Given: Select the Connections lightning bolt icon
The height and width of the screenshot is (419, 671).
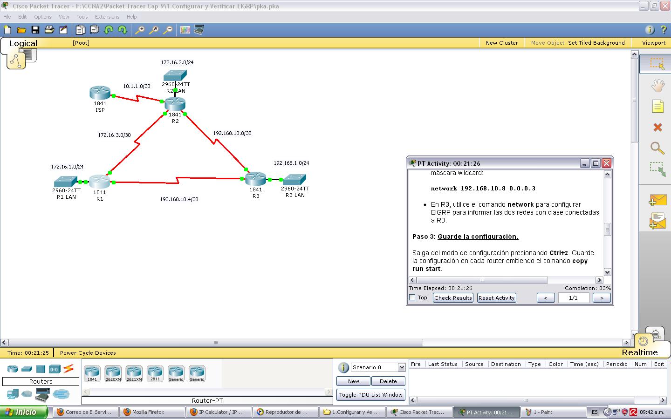Looking at the screenshot, I should coord(68,369).
